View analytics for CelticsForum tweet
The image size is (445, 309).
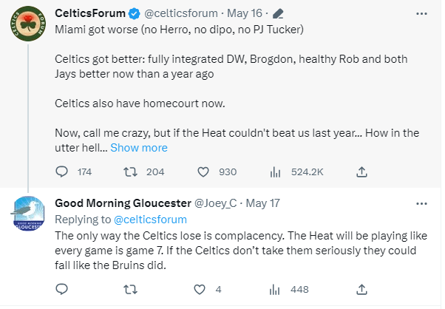point(274,172)
